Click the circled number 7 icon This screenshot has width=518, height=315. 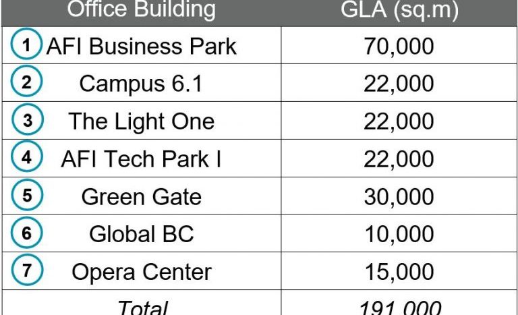(x=27, y=270)
